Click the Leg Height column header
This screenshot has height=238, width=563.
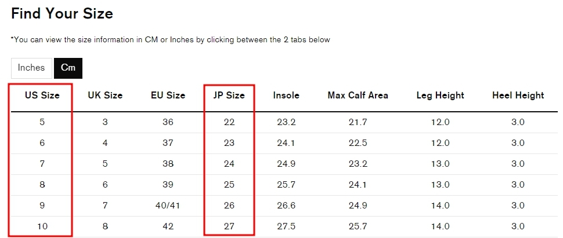point(440,95)
